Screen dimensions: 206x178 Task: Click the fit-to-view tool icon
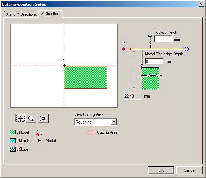click(43, 118)
